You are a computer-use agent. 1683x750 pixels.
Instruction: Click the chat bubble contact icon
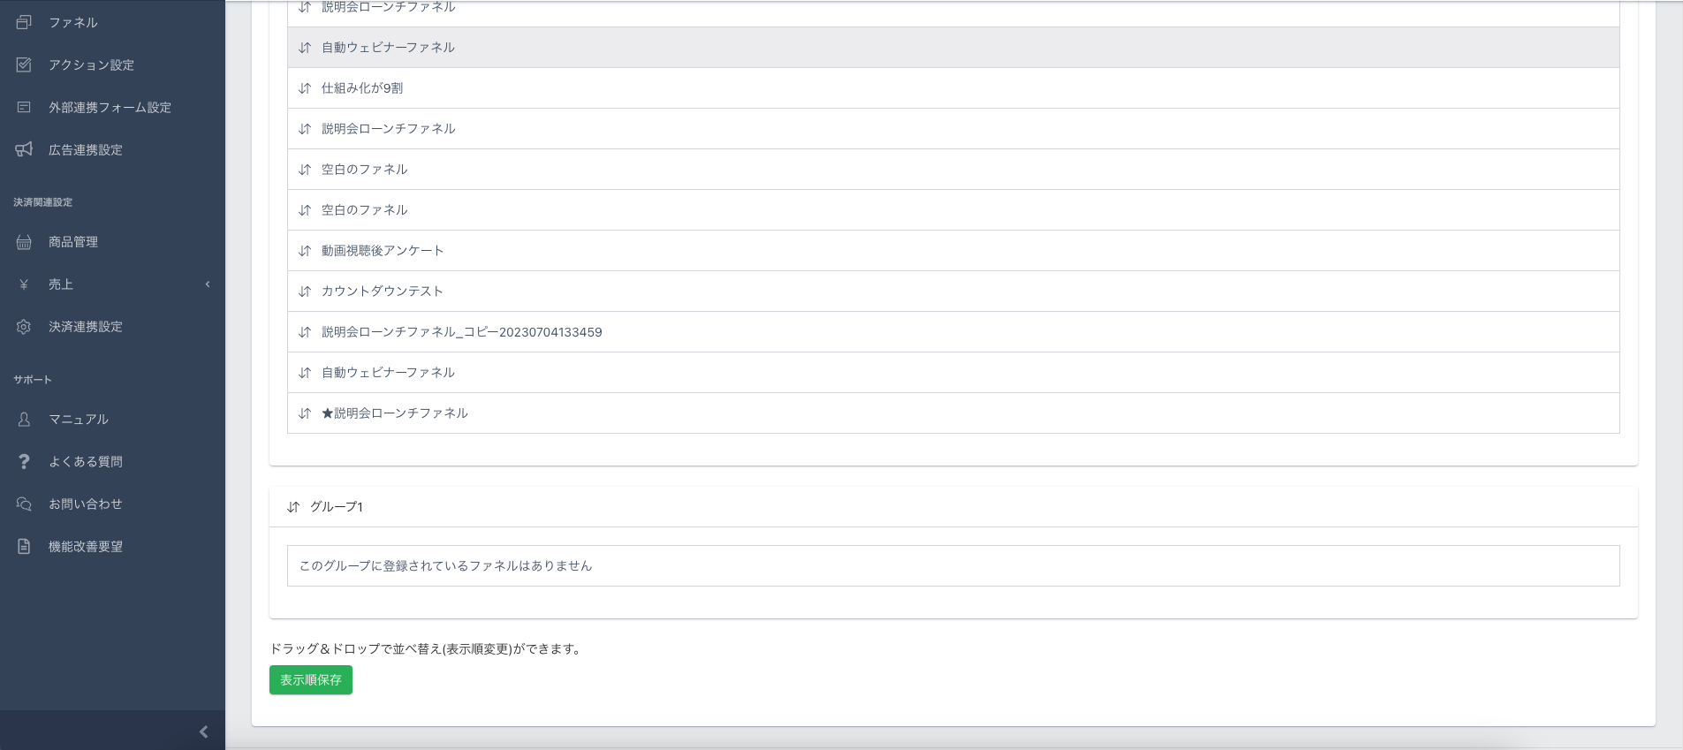click(24, 504)
